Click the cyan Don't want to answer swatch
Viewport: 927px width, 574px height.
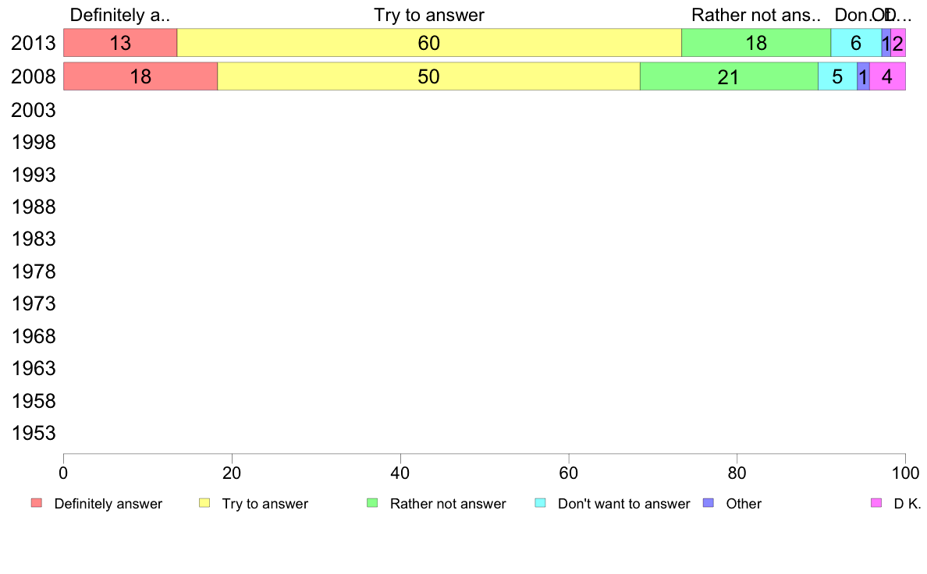540,502
